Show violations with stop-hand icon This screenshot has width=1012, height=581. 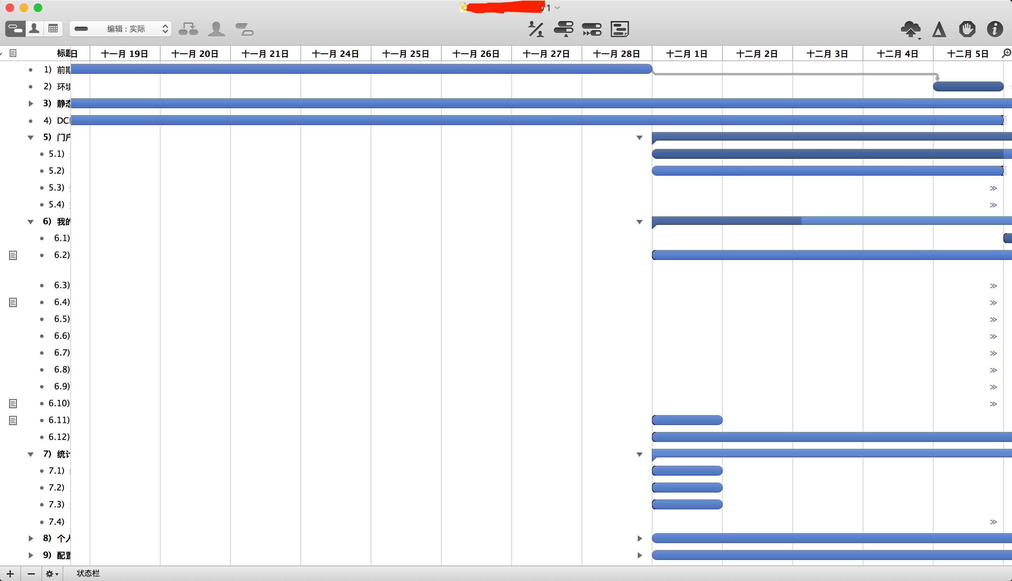tap(967, 29)
